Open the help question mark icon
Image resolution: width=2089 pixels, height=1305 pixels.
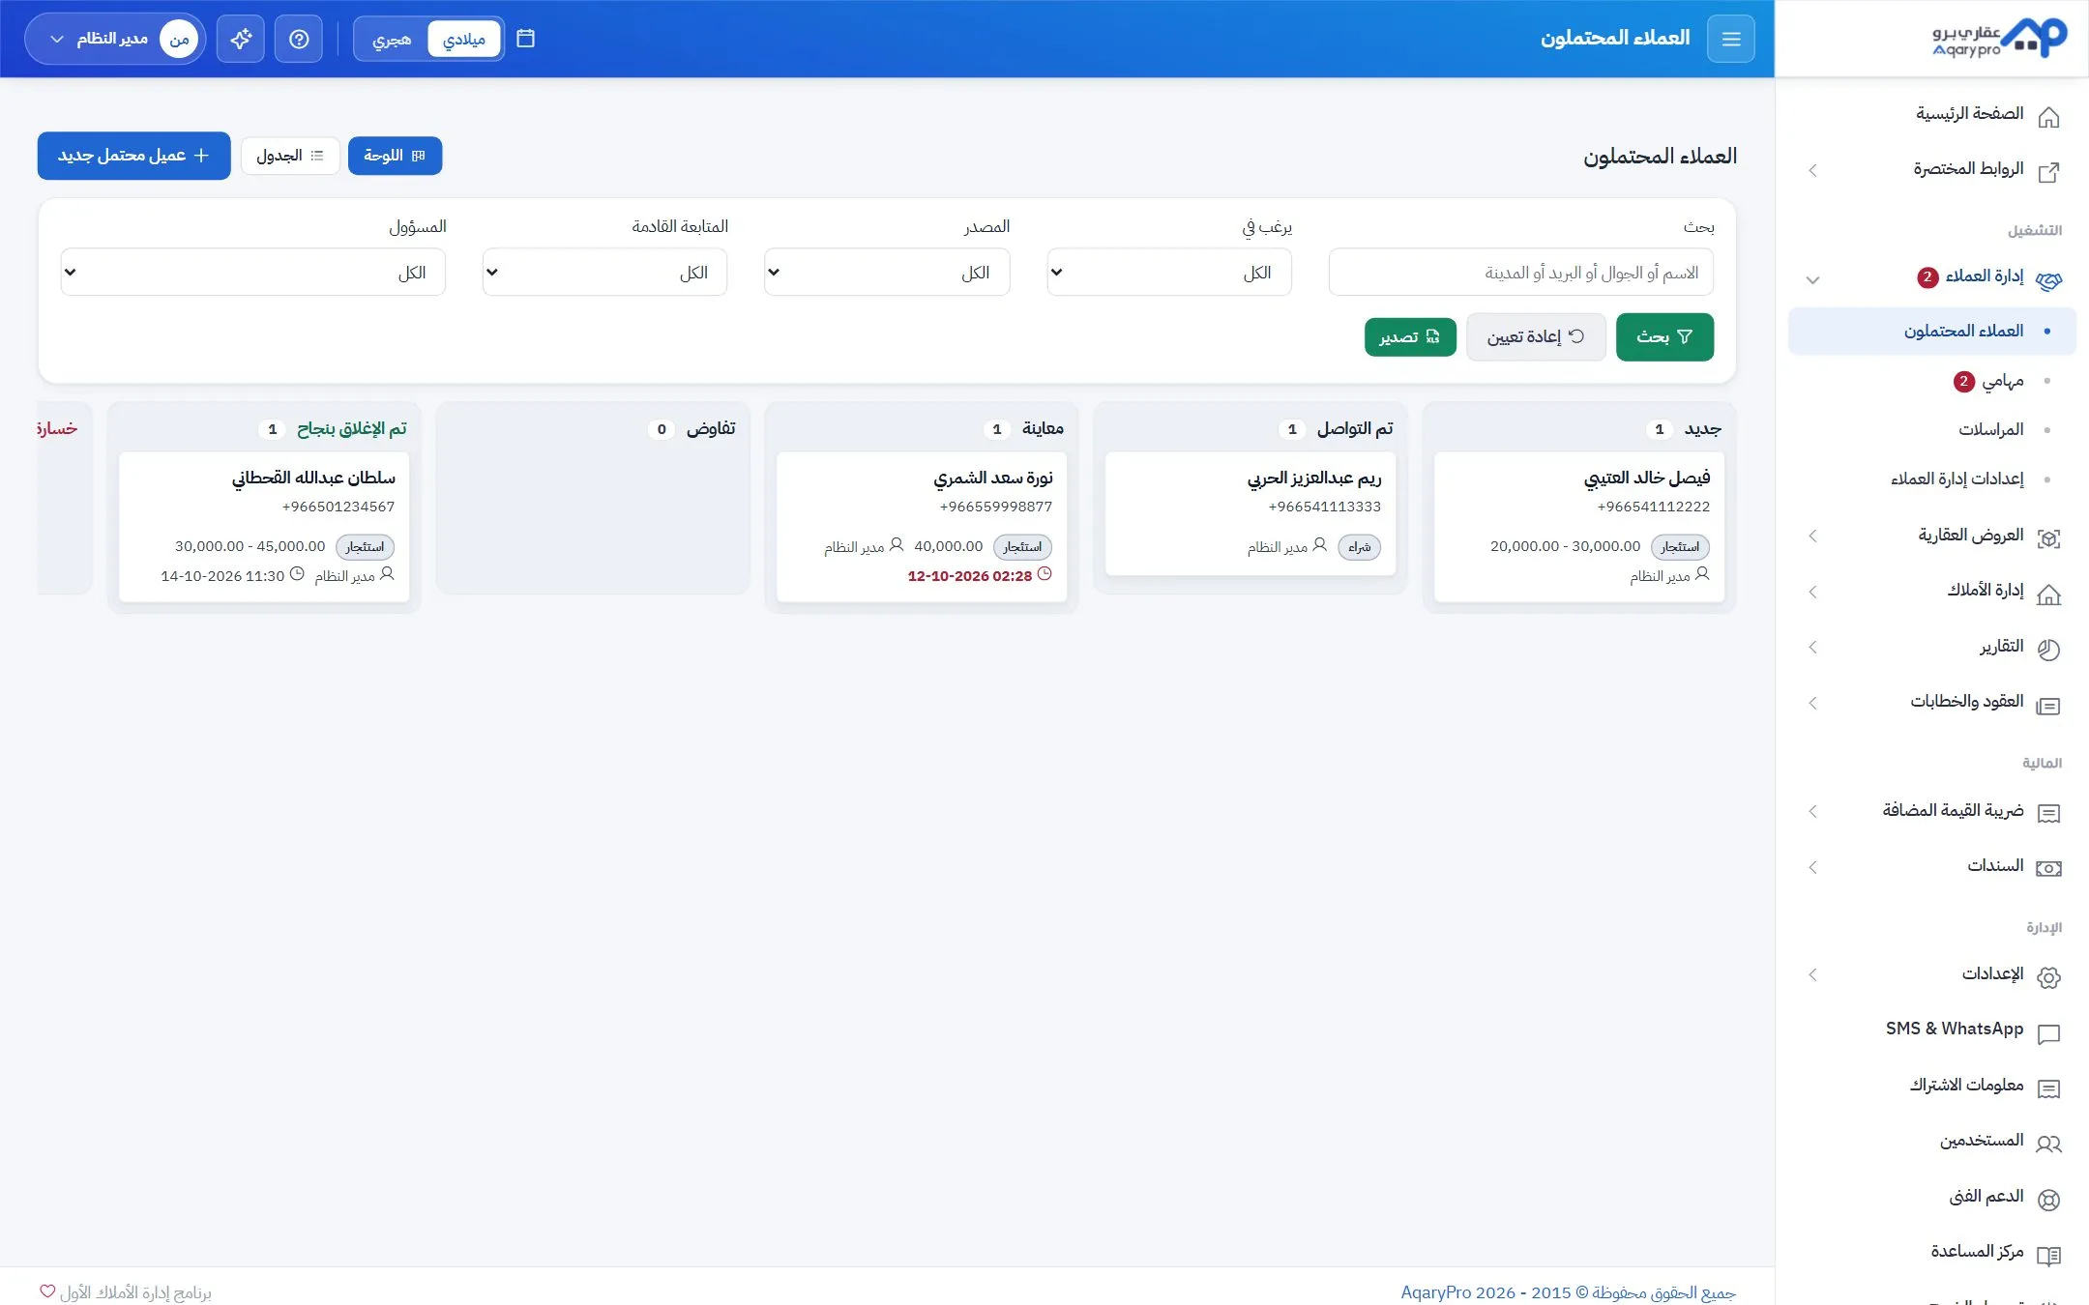tap(299, 39)
